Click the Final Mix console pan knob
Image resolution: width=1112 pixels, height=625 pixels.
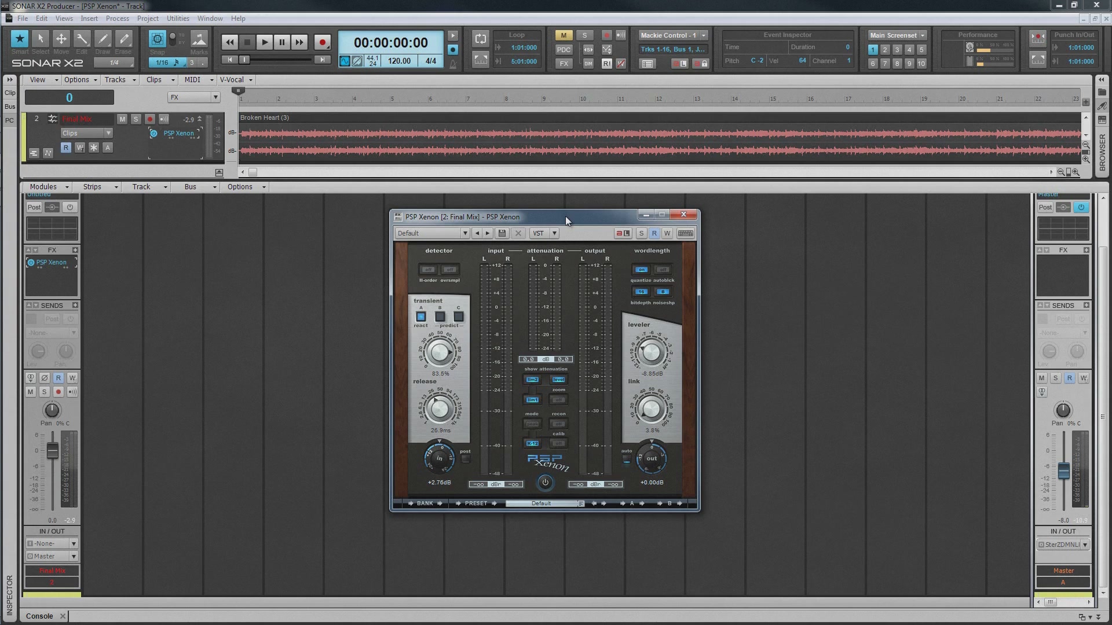click(x=52, y=411)
